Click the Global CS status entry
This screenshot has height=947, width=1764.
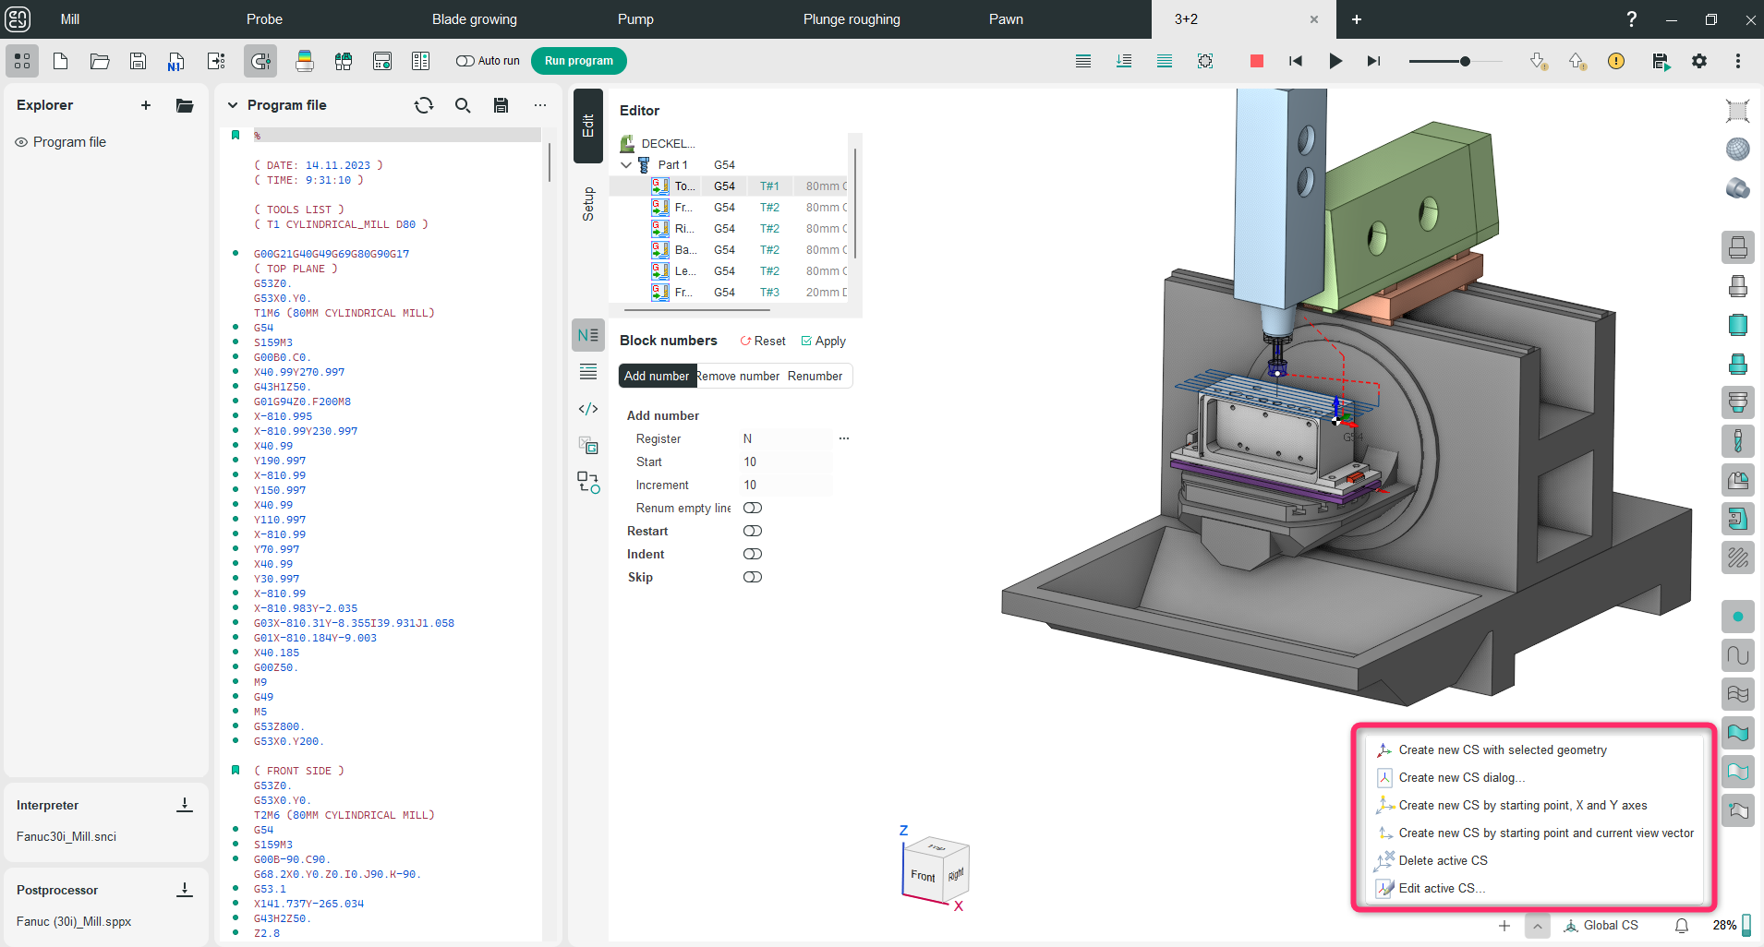(x=1601, y=925)
